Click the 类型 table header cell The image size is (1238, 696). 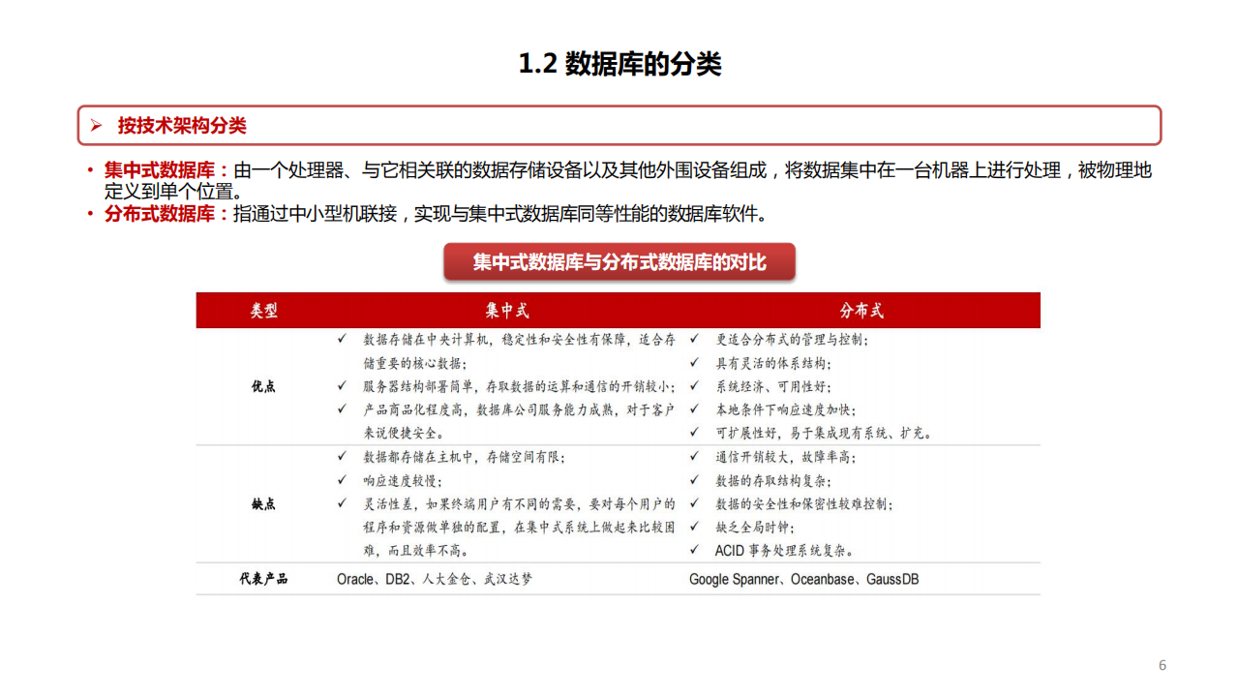(261, 310)
